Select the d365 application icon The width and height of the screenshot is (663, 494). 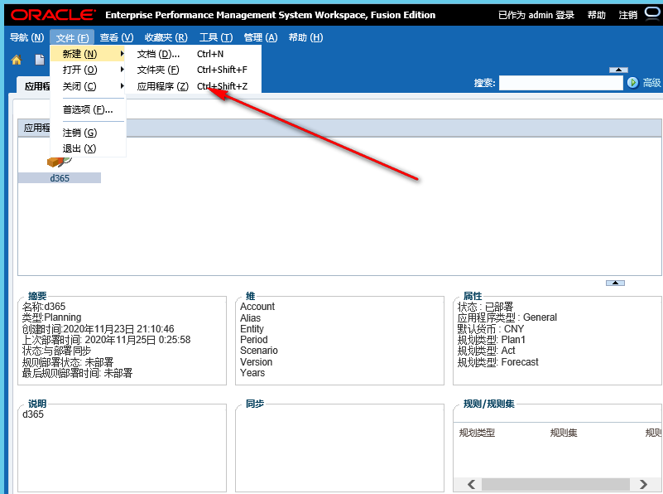pyautogui.click(x=60, y=162)
